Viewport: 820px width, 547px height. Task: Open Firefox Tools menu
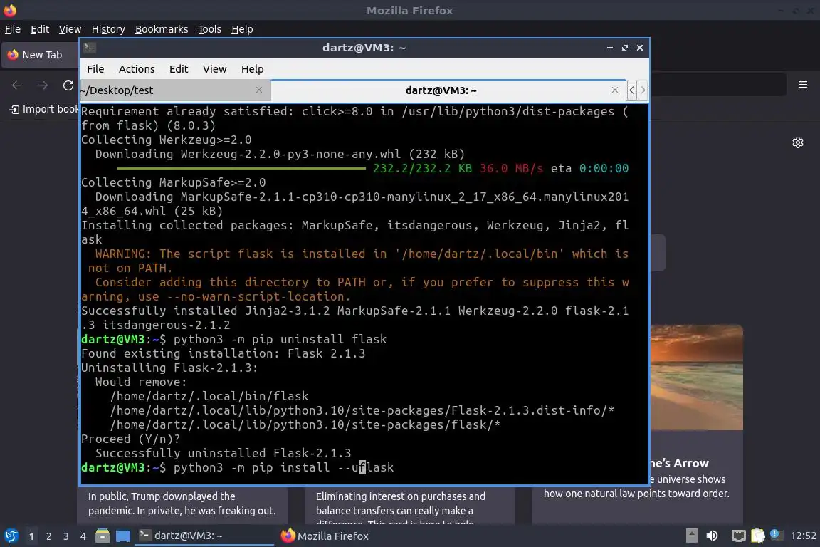pyautogui.click(x=209, y=29)
